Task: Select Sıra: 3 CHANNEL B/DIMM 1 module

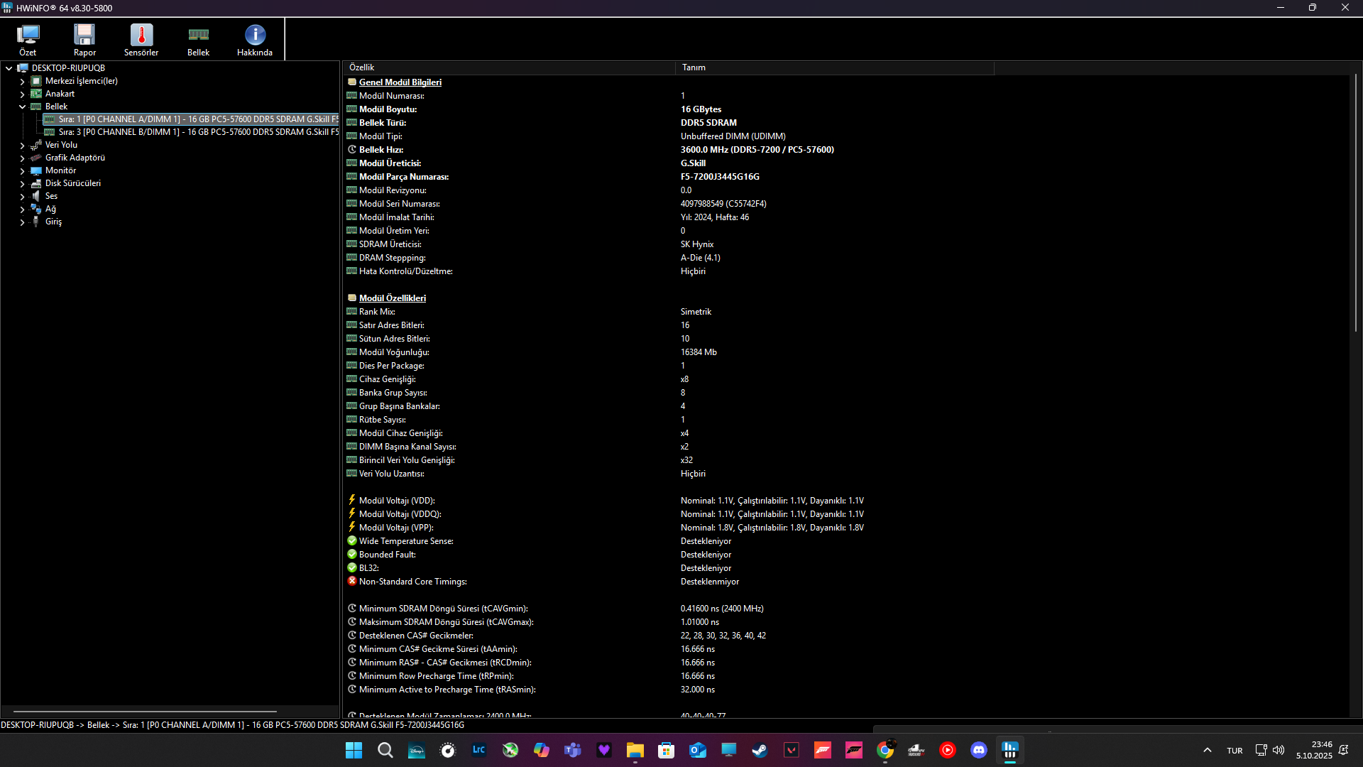Action: pyautogui.click(x=191, y=132)
